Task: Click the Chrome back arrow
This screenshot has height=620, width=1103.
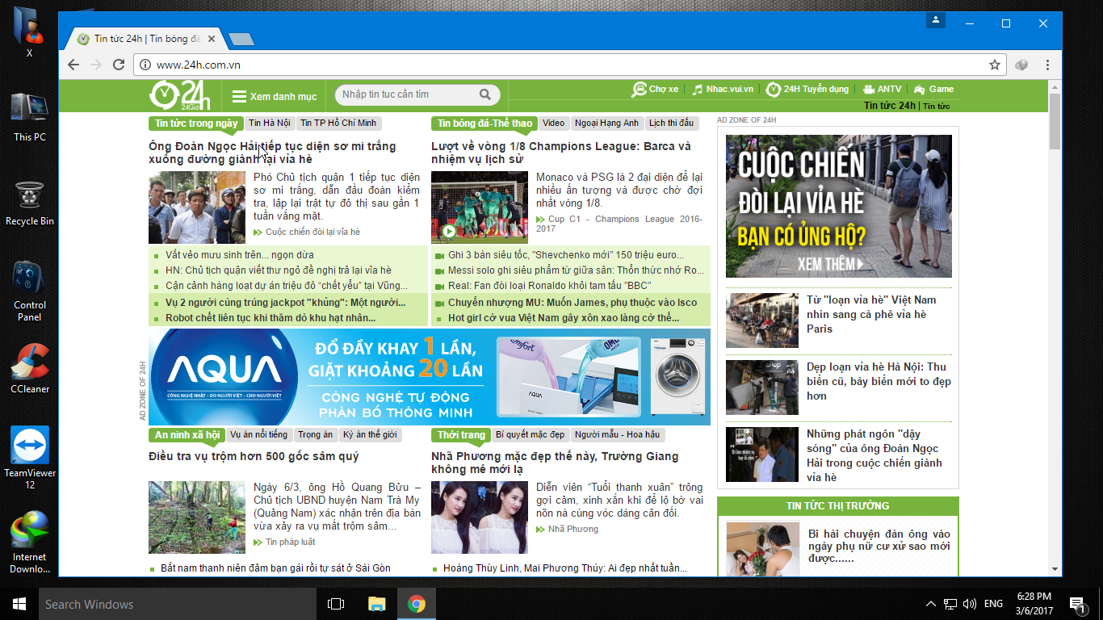Action: point(73,65)
